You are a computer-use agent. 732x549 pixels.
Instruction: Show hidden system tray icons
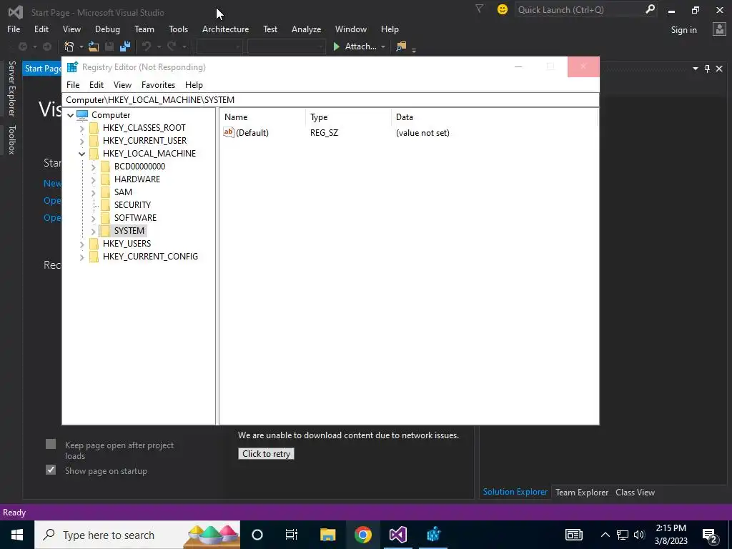pos(605,535)
